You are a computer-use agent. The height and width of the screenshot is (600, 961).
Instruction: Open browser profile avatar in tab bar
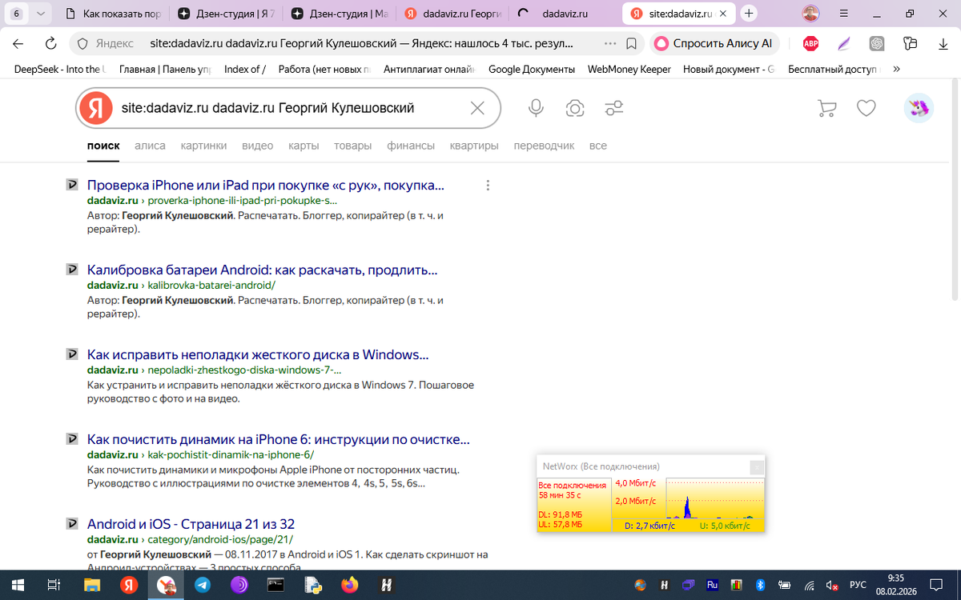(811, 13)
